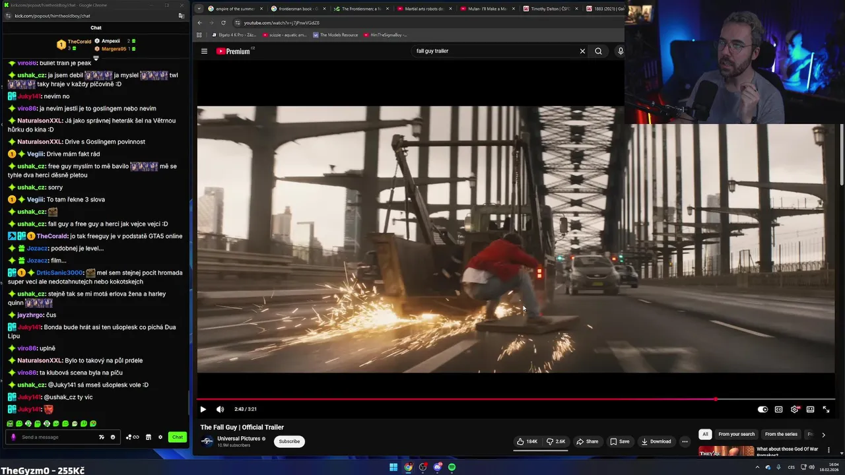Click Universal Pictures channel avatar
845x475 pixels.
pos(207,441)
